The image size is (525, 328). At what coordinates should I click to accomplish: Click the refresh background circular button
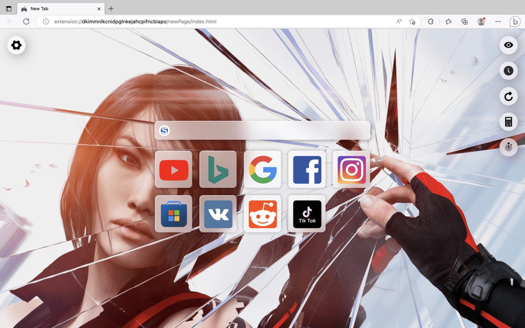[509, 96]
